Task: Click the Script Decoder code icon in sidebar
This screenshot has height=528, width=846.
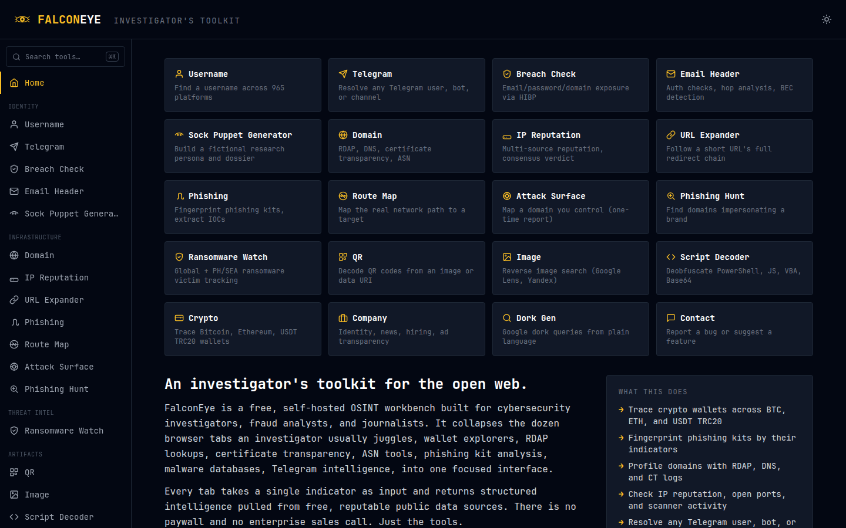Action: point(14,517)
